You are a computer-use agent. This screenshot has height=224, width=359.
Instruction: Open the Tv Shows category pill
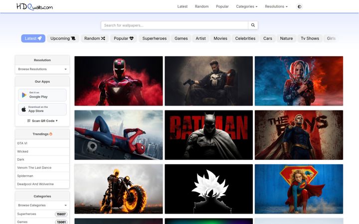[x=310, y=38]
